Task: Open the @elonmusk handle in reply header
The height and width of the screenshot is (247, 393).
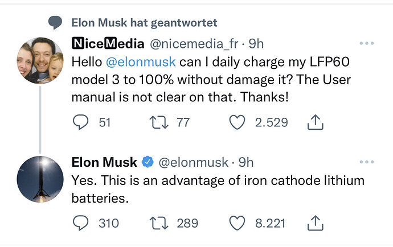Action: [194, 162]
